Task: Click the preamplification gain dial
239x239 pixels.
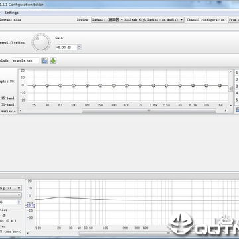Action: (40, 42)
